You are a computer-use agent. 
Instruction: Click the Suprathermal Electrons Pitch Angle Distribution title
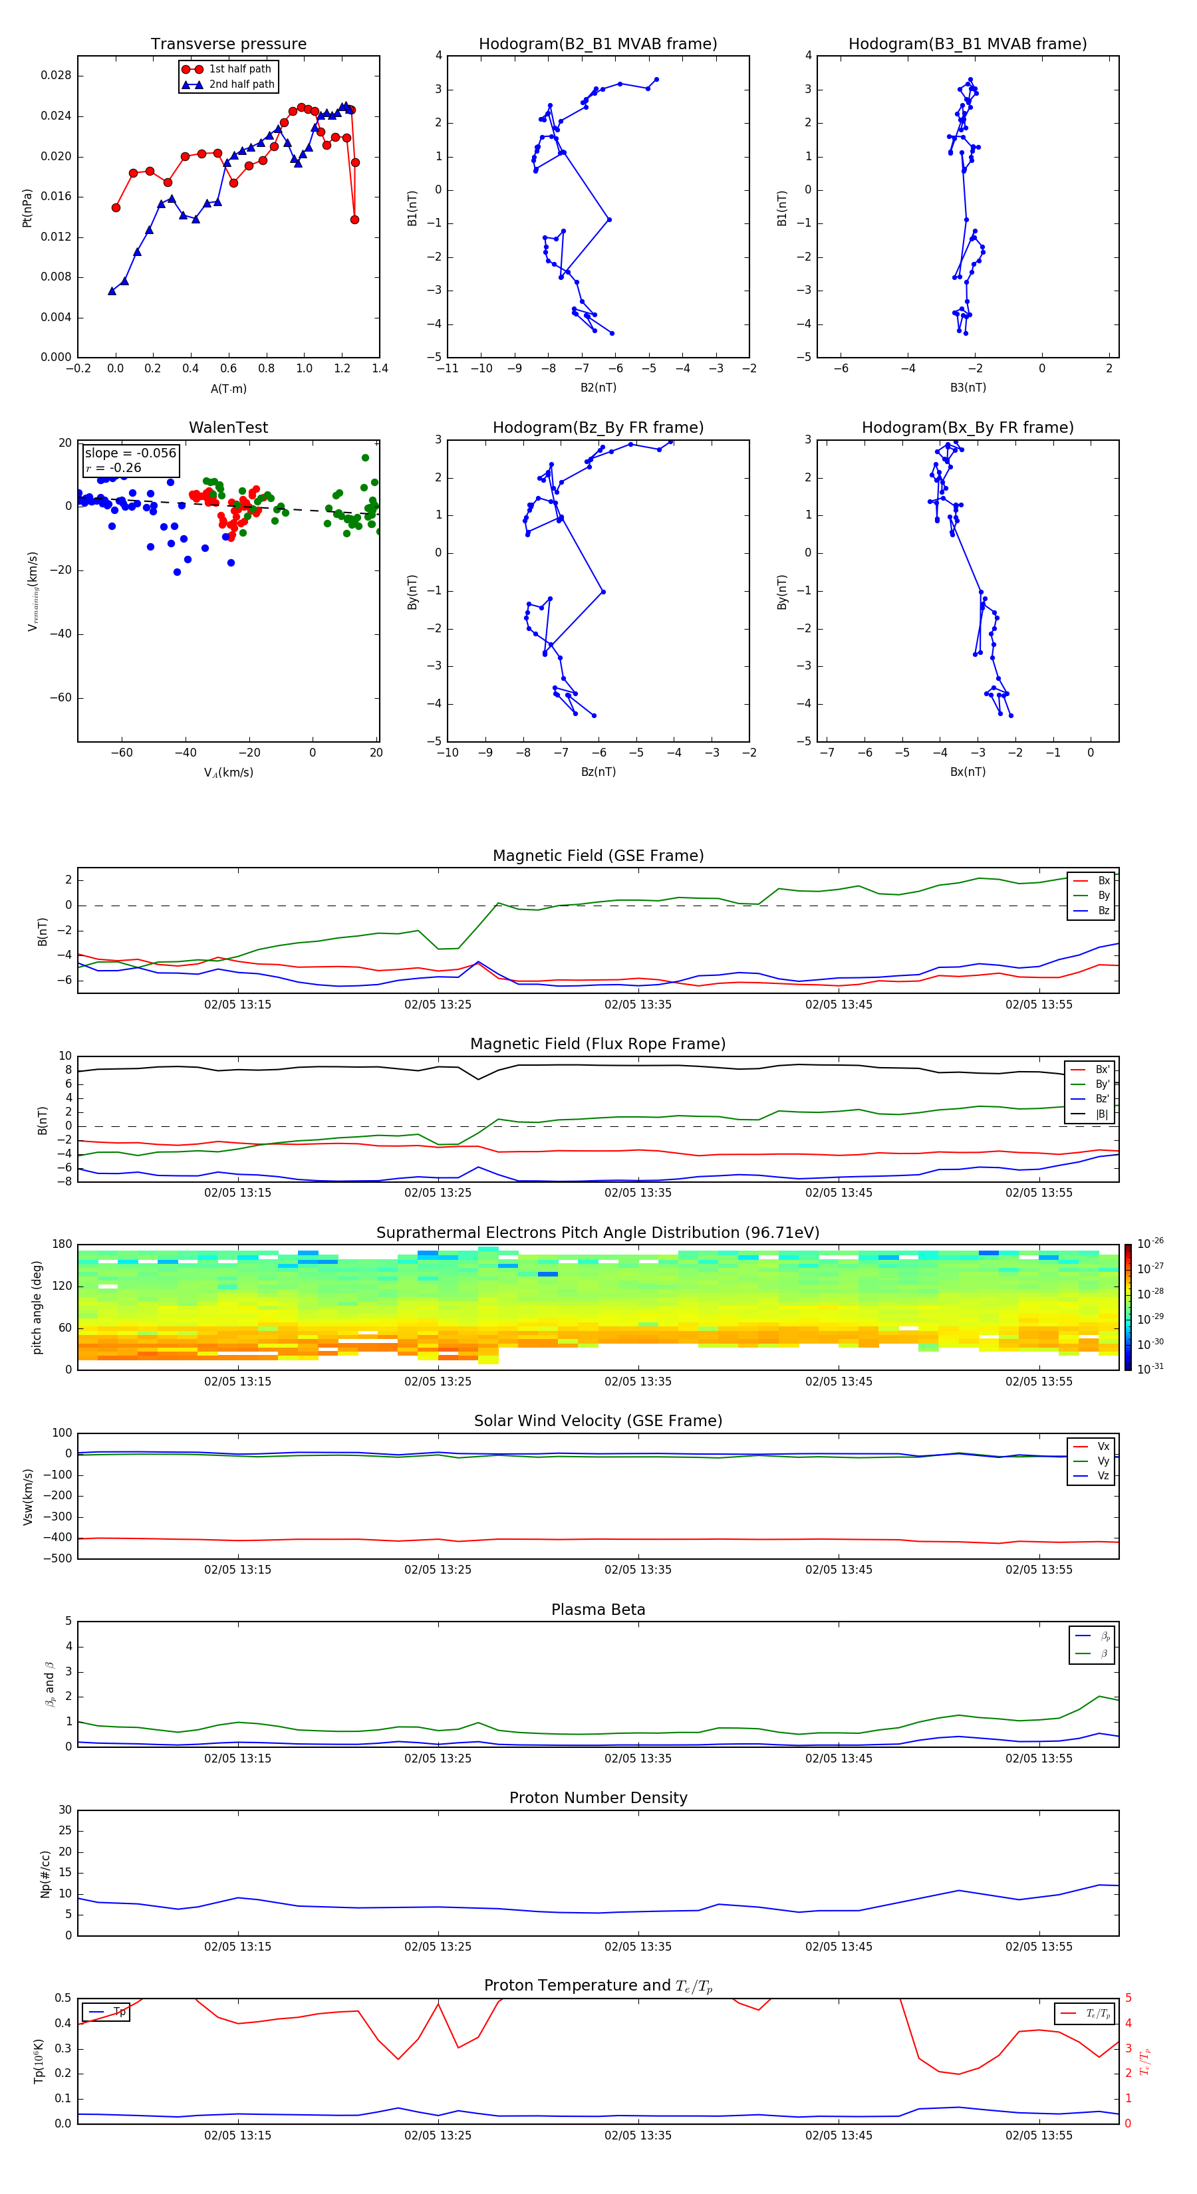pyautogui.click(x=598, y=1233)
